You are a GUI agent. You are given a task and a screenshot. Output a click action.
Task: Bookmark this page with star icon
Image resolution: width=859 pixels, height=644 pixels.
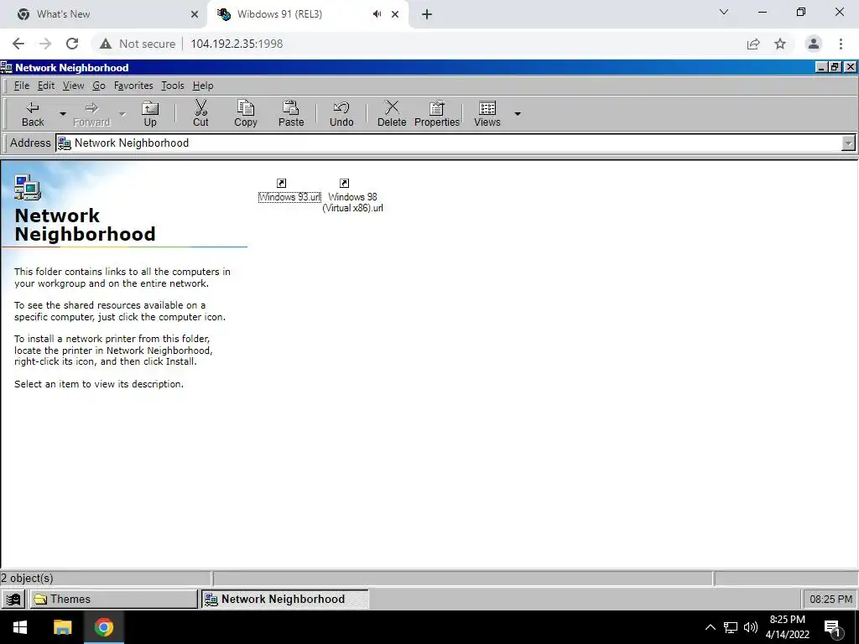click(780, 44)
